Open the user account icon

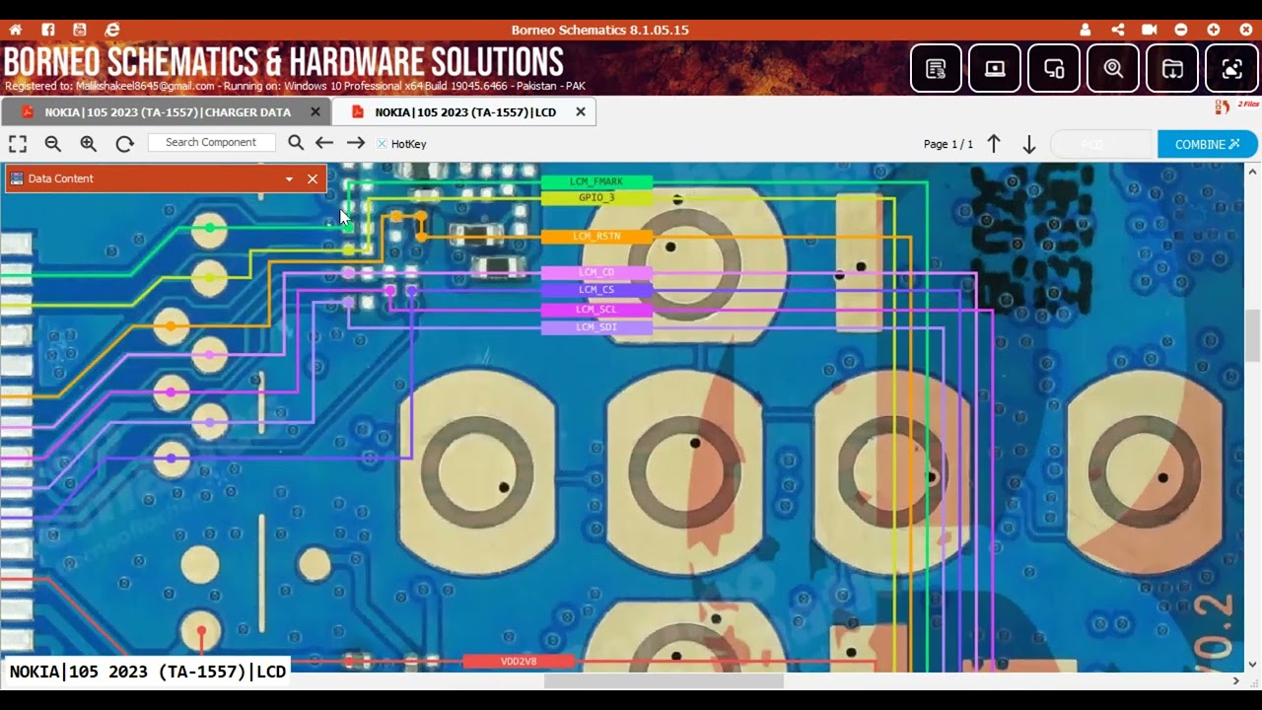pos(1086,30)
